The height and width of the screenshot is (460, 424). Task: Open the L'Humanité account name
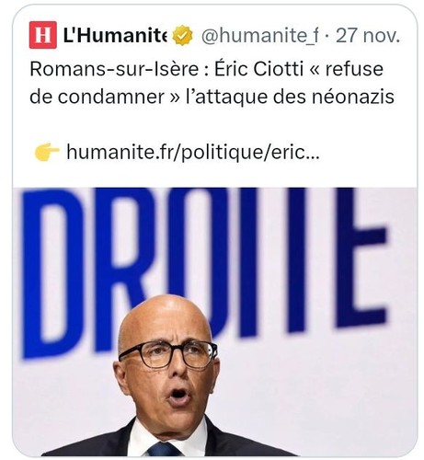coord(115,35)
